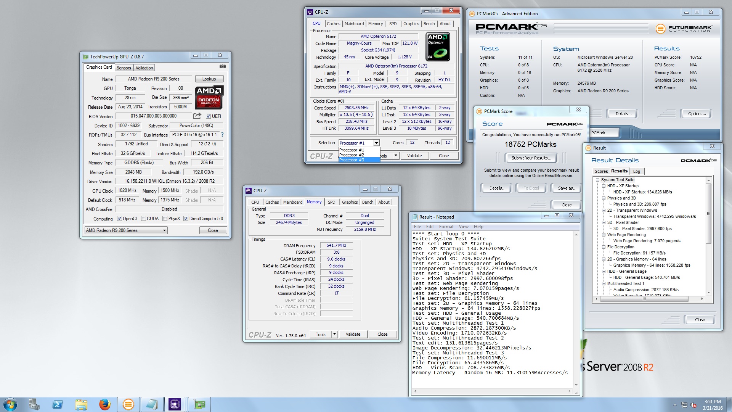Toggle the PhysX checkbox
Viewport: 732px width, 412px height.
pyautogui.click(x=165, y=219)
